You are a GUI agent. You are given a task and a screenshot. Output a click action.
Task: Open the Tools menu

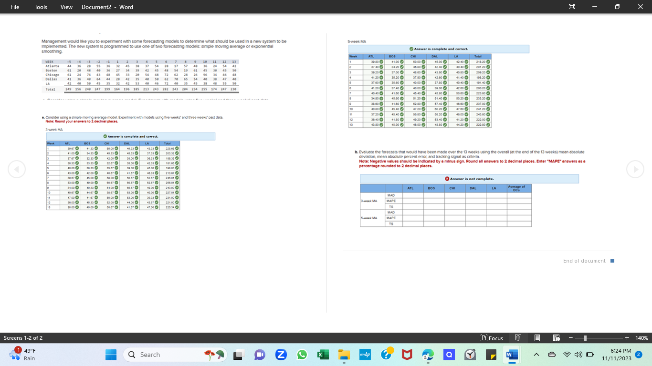coord(41,7)
